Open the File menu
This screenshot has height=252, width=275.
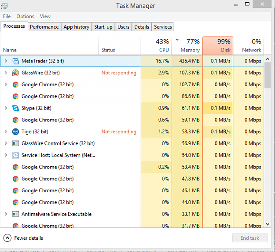(x=7, y=16)
